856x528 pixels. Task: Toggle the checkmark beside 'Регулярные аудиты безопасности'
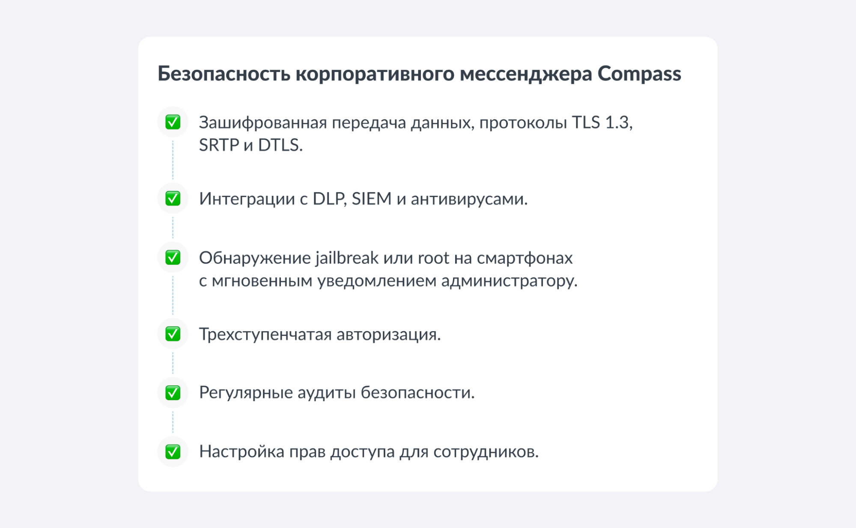click(x=173, y=393)
